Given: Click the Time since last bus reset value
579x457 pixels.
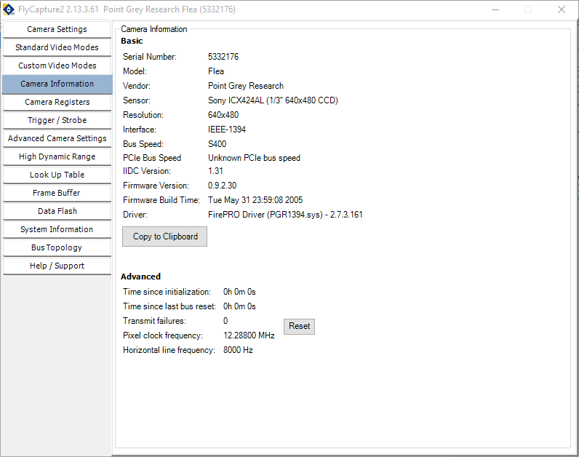Looking at the screenshot, I should 239,306.
